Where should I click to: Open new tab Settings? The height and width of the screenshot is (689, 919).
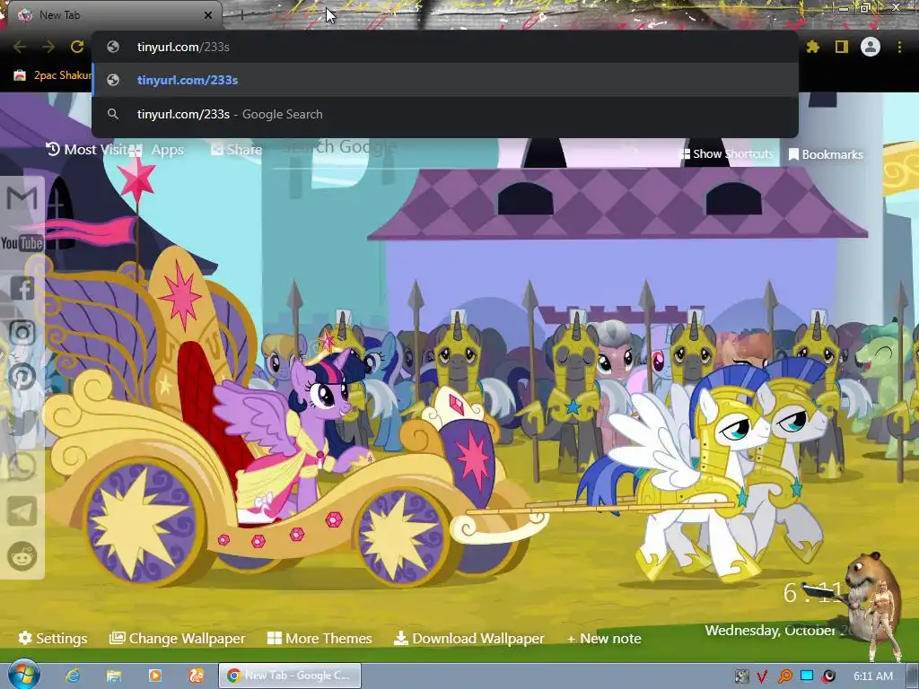pyautogui.click(x=53, y=638)
